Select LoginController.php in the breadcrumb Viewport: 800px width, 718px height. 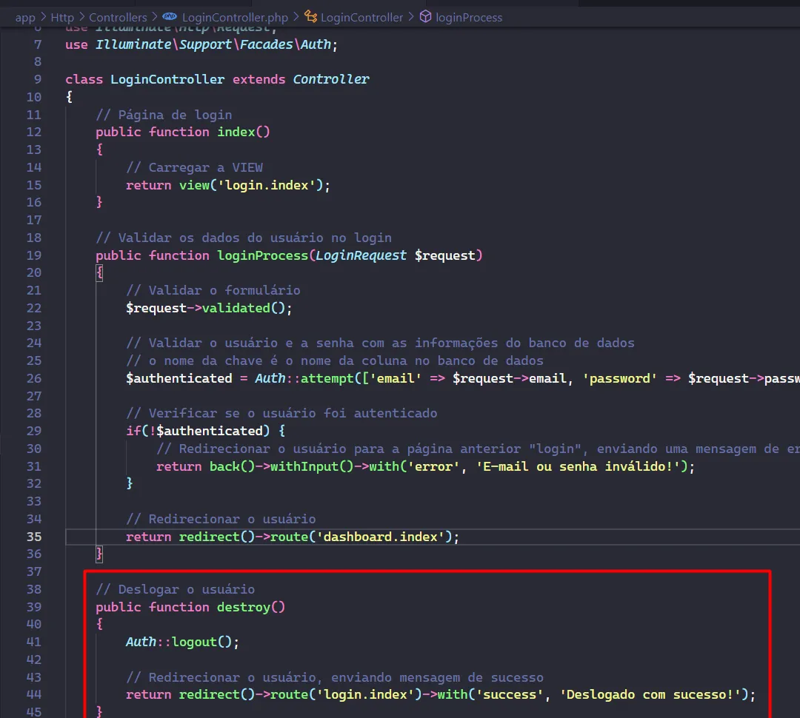[236, 16]
